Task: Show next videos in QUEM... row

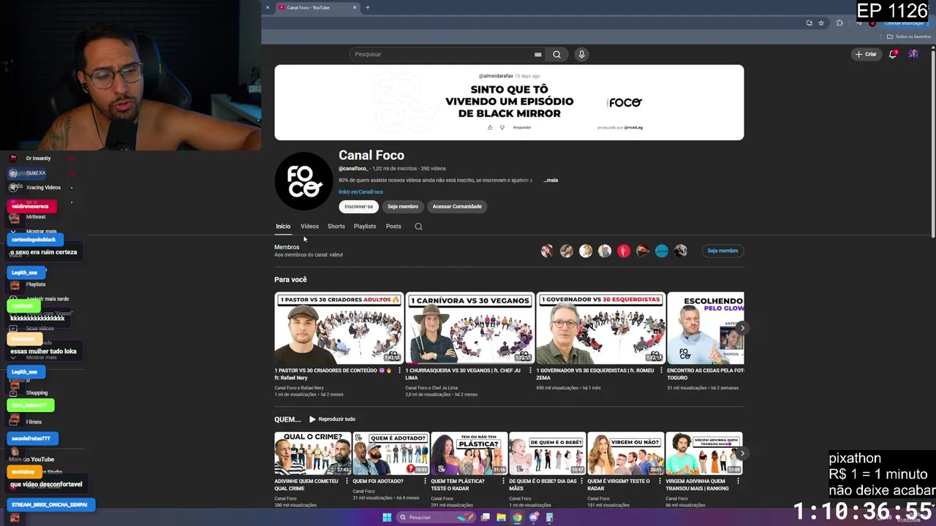Action: tap(741, 454)
